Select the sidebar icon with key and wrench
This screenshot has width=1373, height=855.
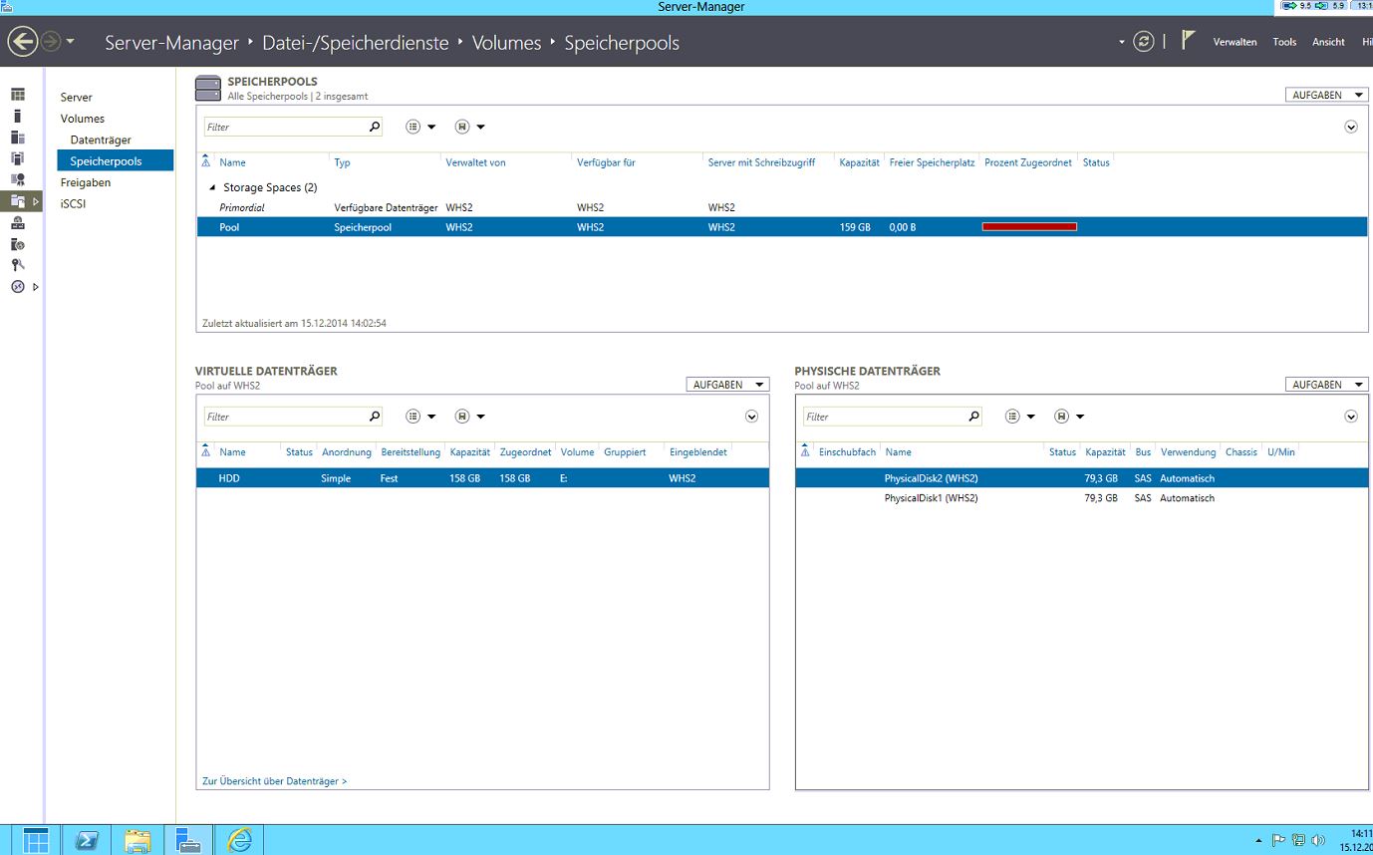tap(17, 265)
